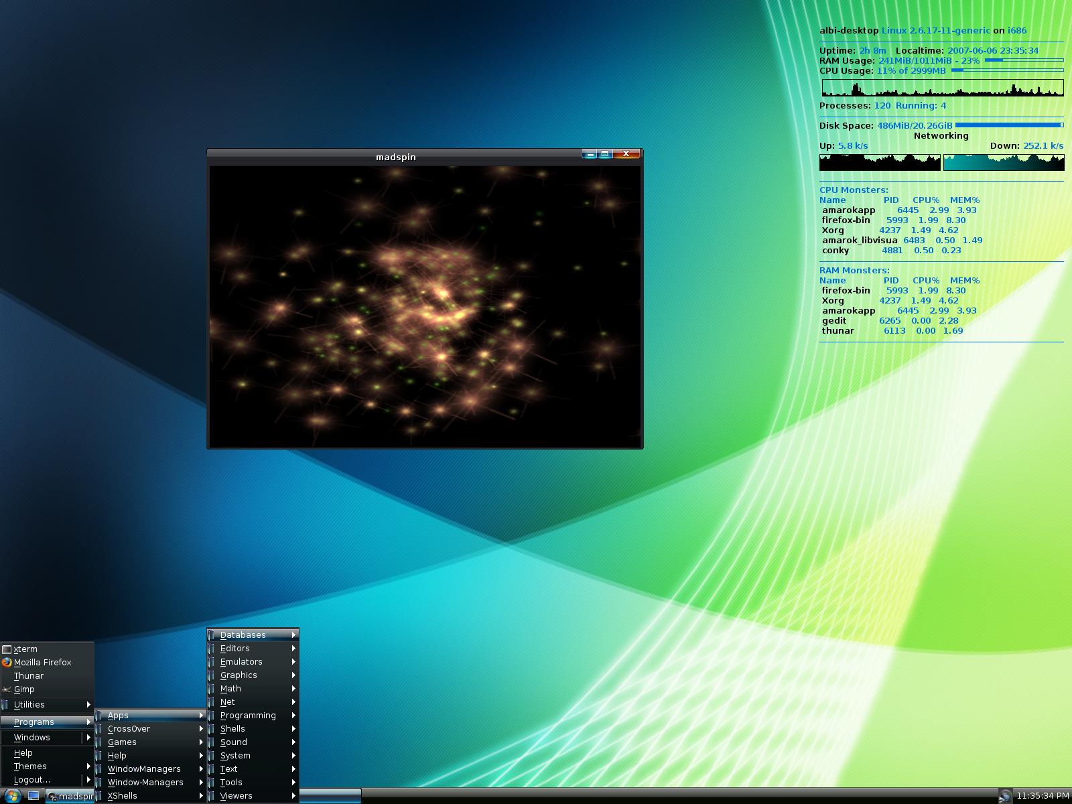Launch Mozilla Firefox from the menu
Image resolution: width=1072 pixels, height=804 pixels.
point(47,662)
